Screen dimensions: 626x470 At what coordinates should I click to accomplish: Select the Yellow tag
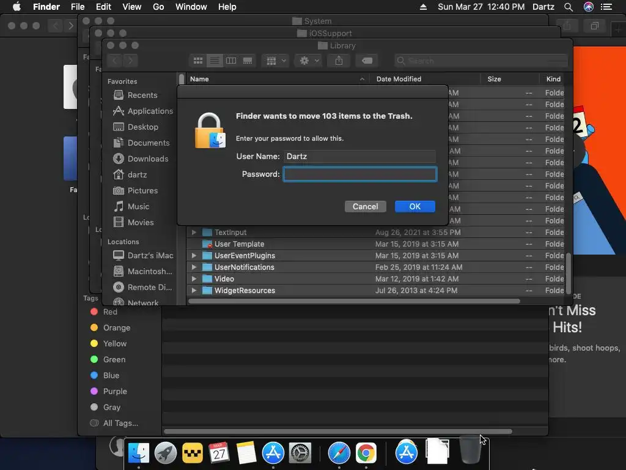coord(108,344)
